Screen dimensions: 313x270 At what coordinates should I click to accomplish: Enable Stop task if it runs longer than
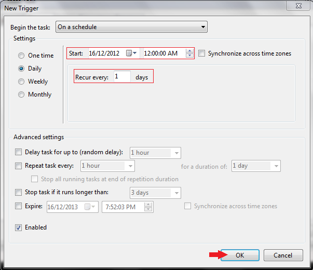tap(18, 192)
